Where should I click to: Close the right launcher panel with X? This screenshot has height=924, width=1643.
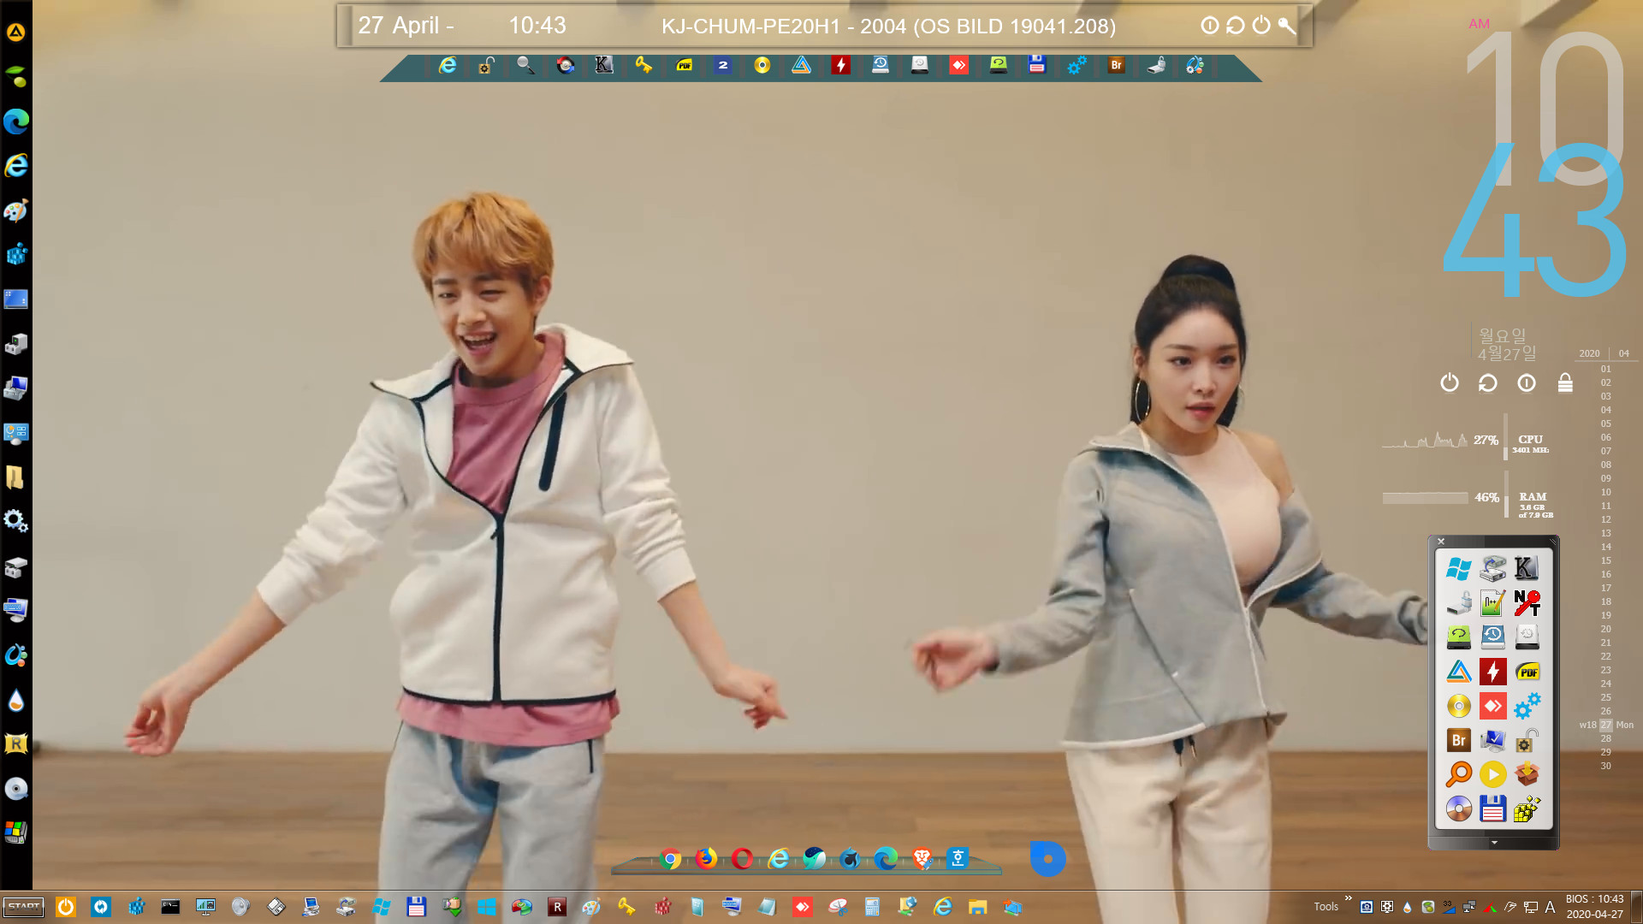[x=1441, y=542]
